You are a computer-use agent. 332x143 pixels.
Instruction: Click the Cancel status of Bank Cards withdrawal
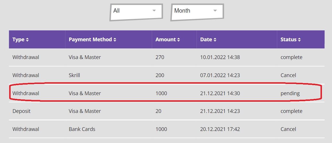pos(288,129)
